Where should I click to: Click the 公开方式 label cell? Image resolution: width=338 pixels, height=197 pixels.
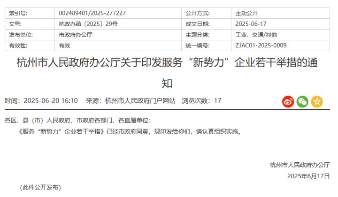tap(206, 13)
